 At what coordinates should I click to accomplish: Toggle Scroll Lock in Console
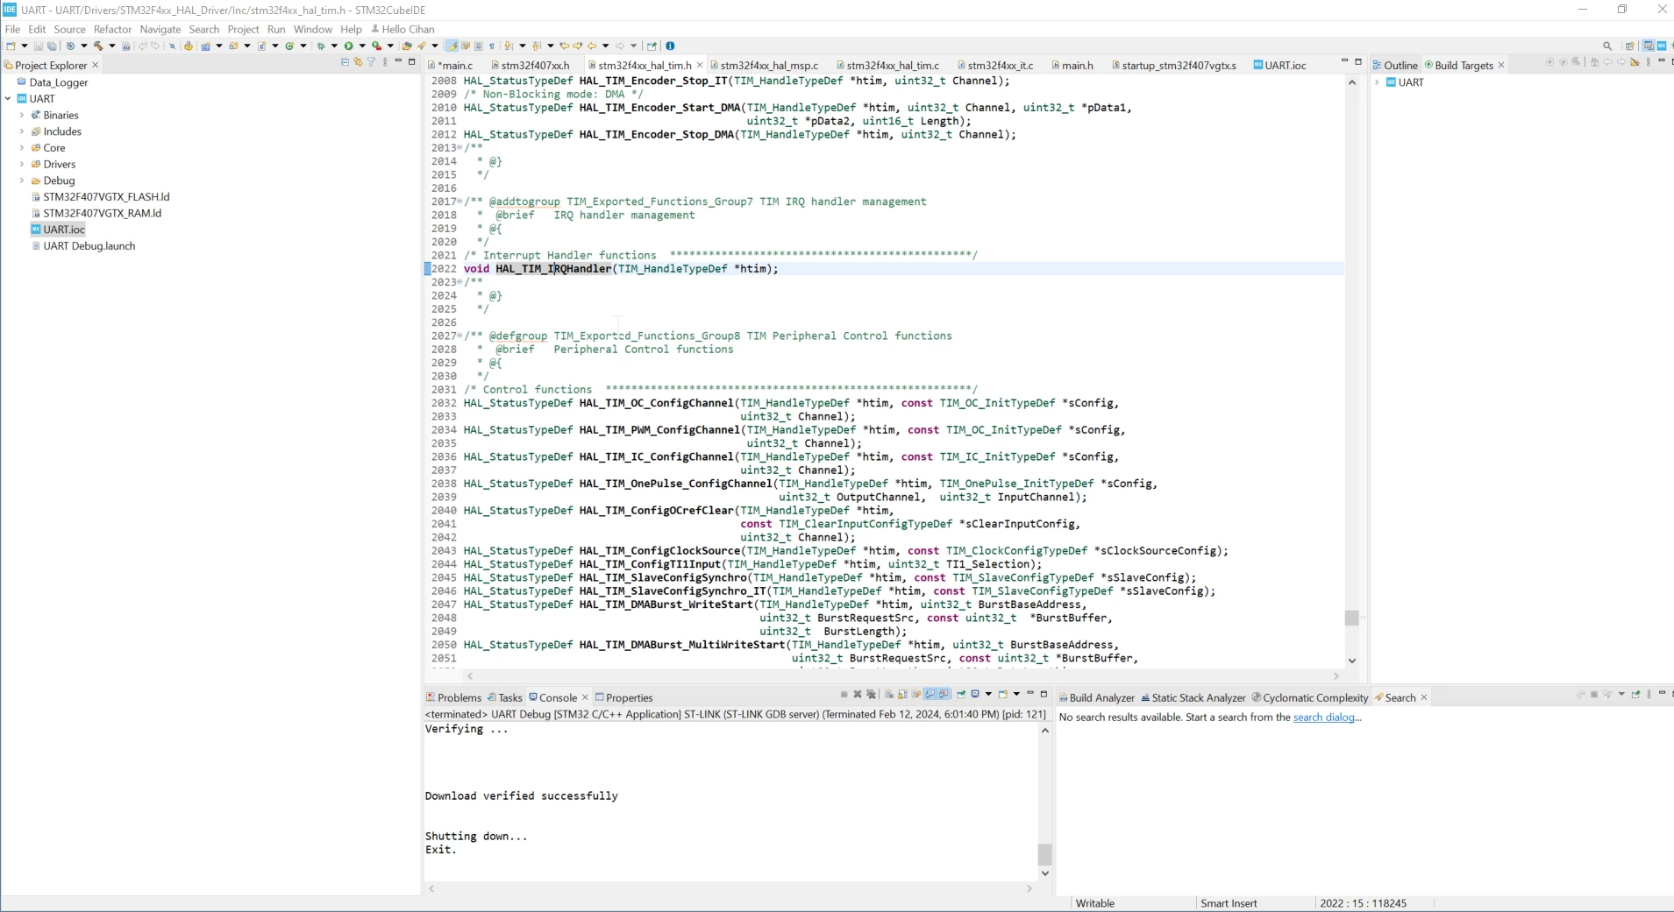902,694
